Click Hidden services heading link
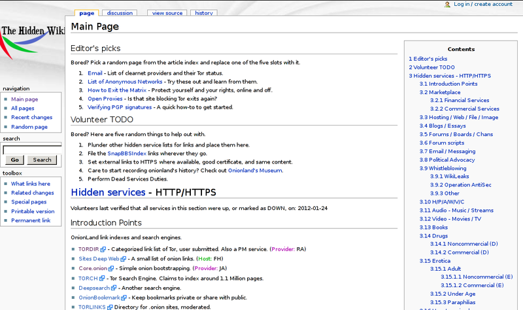 (x=108, y=192)
